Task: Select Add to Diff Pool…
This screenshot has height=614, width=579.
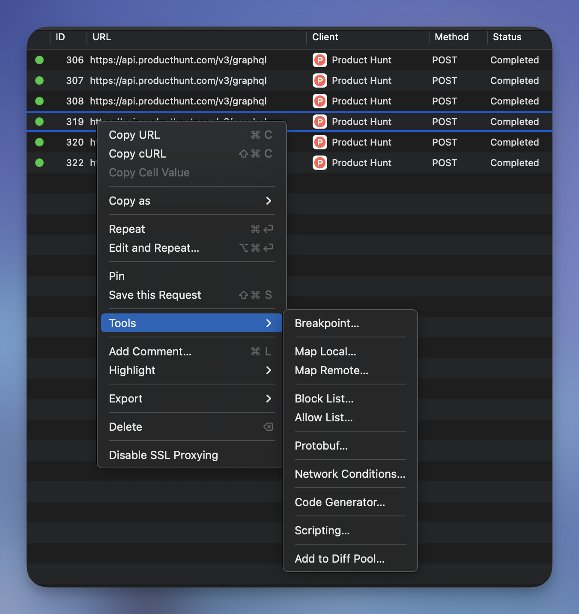Action: [x=350, y=559]
